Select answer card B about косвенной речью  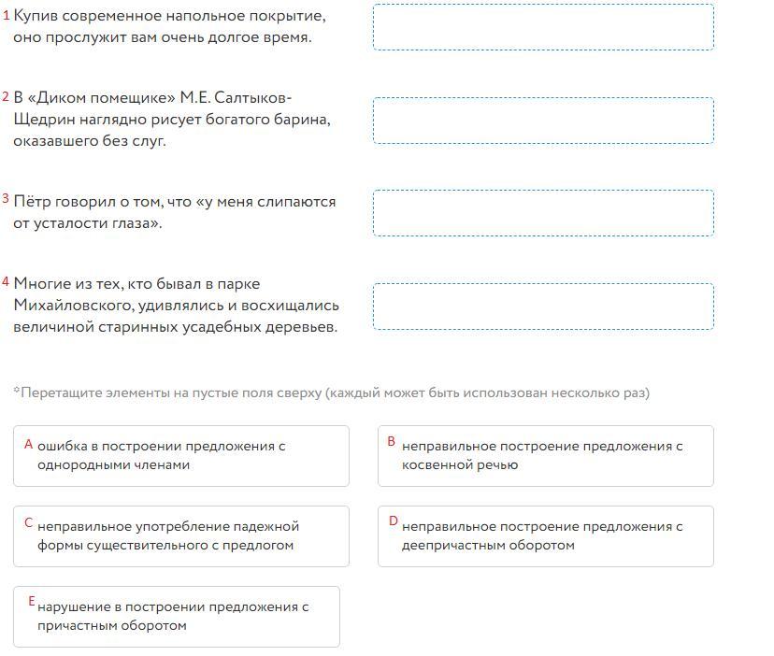click(546, 456)
